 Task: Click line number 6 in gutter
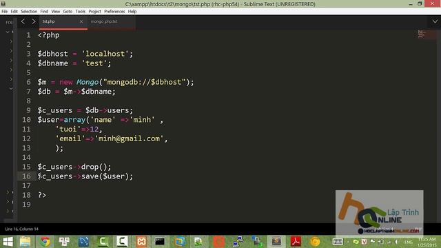click(28, 82)
